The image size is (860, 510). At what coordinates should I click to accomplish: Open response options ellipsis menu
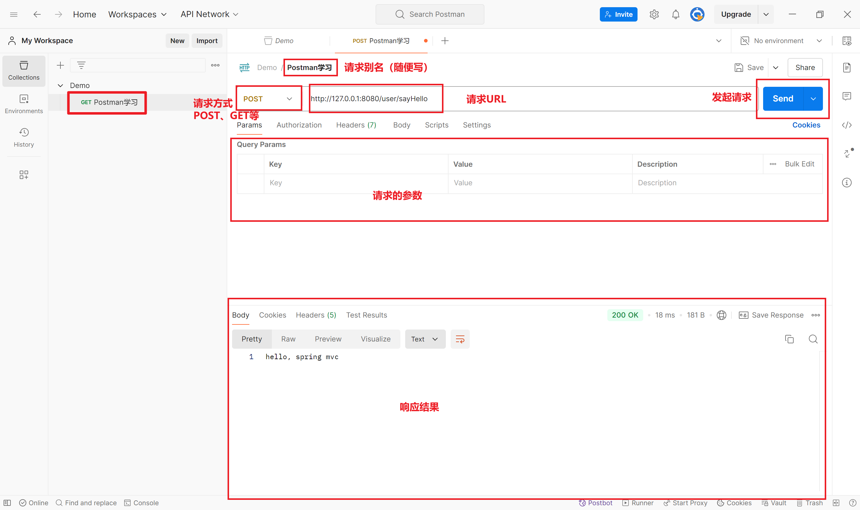[816, 315]
